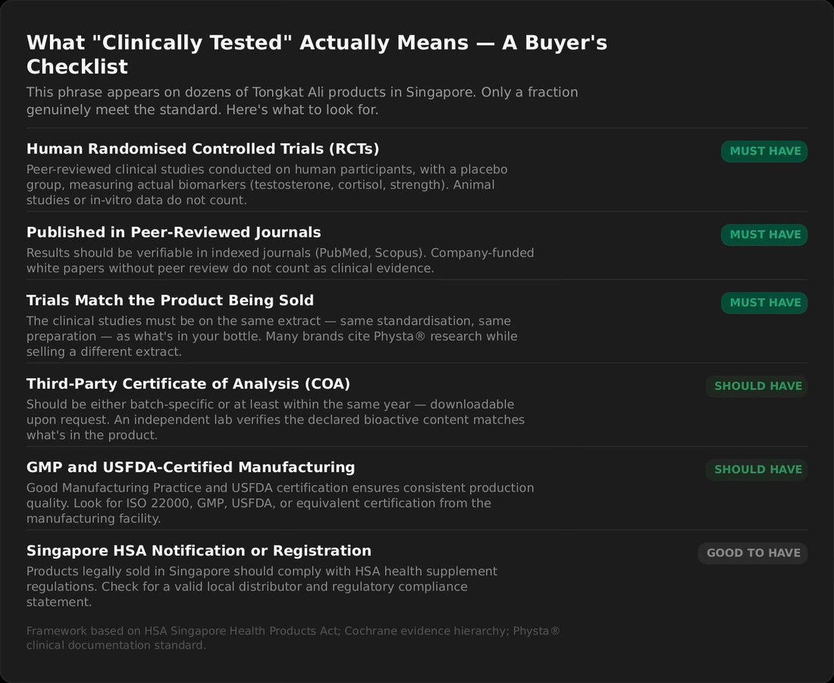Click the MUST HAVE badge for Human RCTs

[763, 151]
